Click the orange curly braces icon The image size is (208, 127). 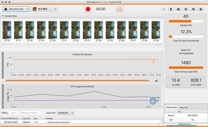tap(120, 9)
